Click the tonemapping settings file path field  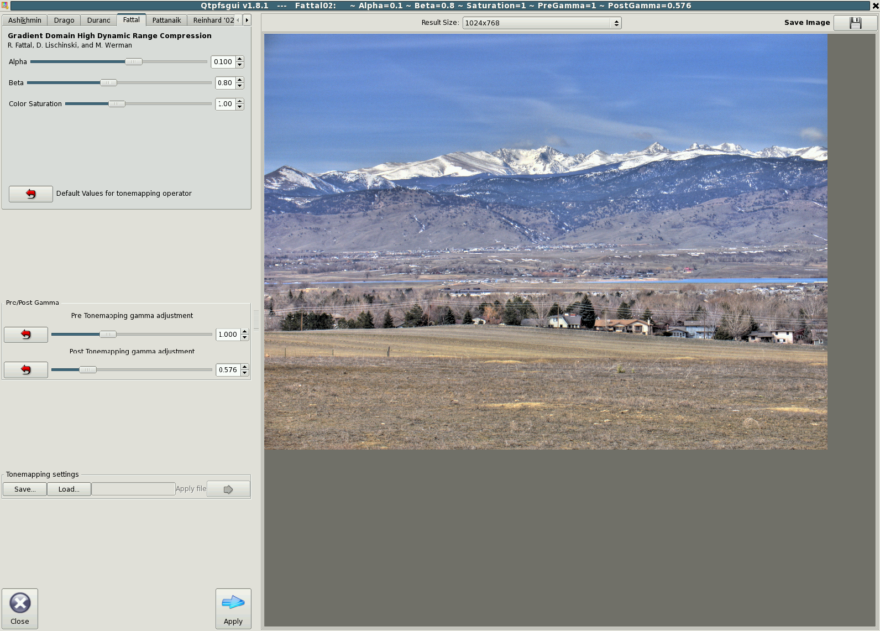coord(133,489)
